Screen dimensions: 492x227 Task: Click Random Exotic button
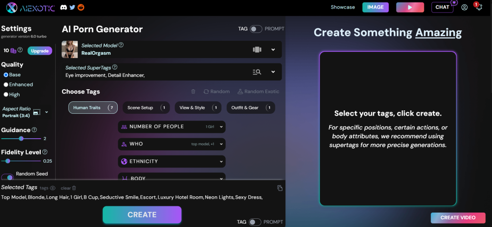(x=258, y=92)
